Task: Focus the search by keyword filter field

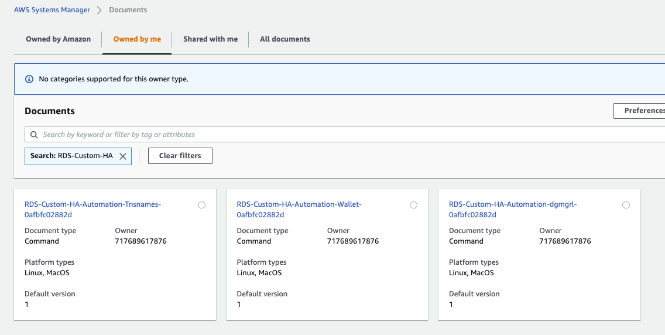Action: click(x=345, y=135)
